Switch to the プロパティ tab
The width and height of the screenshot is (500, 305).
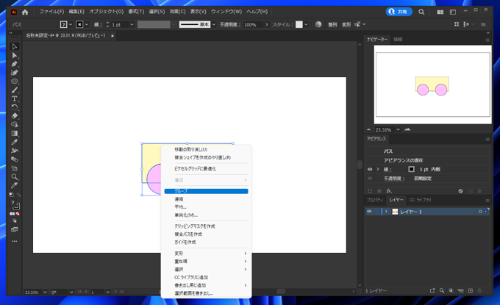375,200
